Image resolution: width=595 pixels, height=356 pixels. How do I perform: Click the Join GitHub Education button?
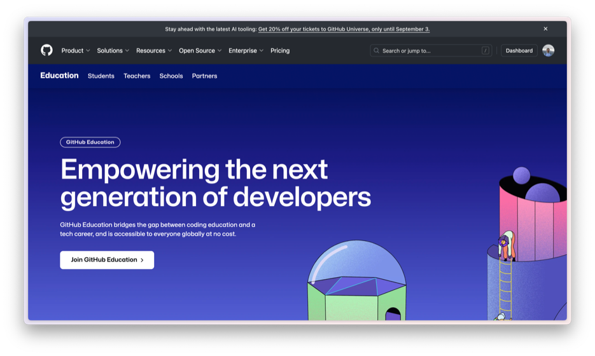pos(107,260)
